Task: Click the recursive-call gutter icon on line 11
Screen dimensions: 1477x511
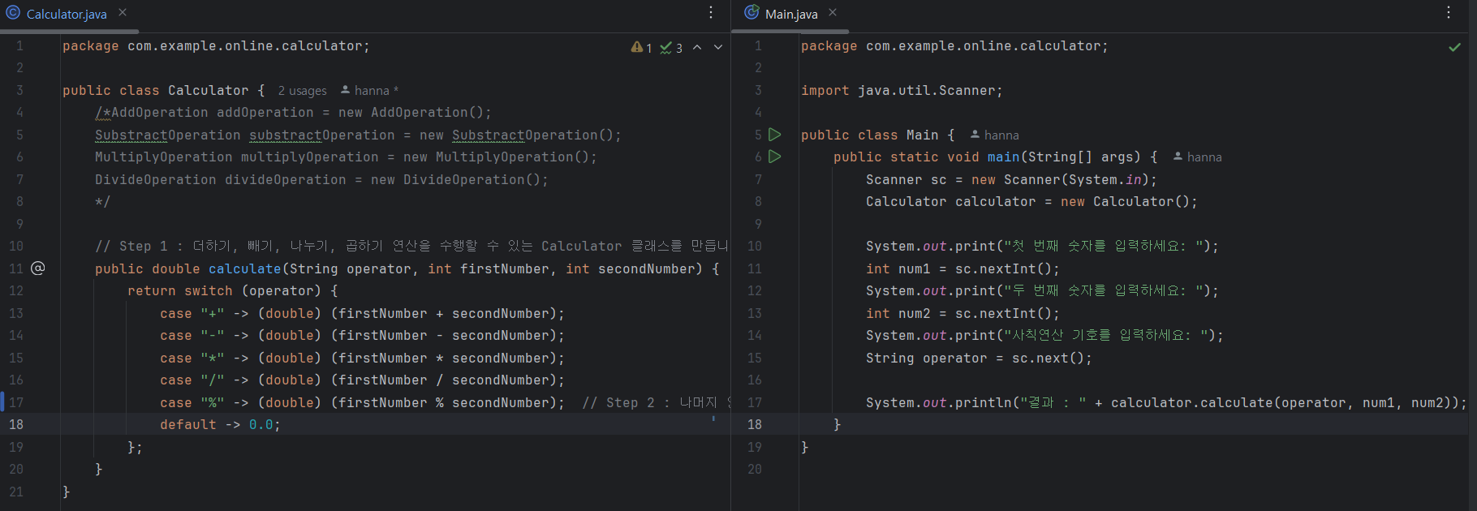Action: coord(38,268)
